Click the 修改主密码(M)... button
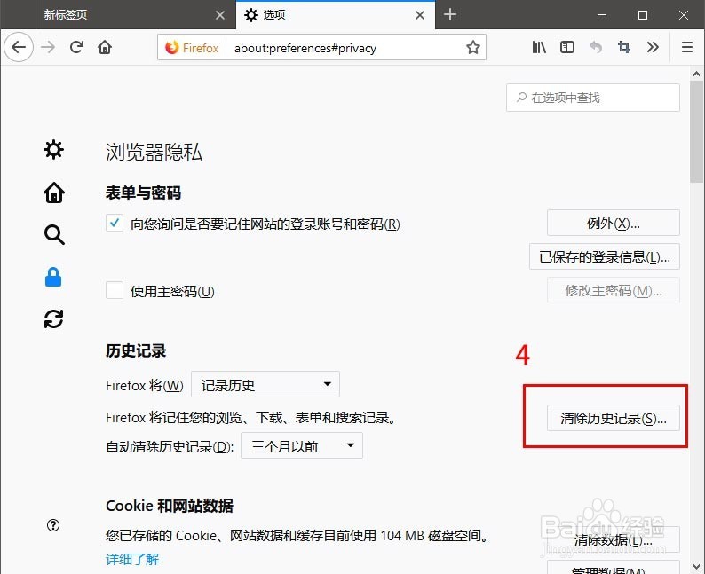 (614, 290)
